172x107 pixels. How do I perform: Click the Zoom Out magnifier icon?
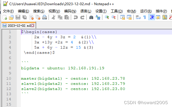[x=113, y=17]
